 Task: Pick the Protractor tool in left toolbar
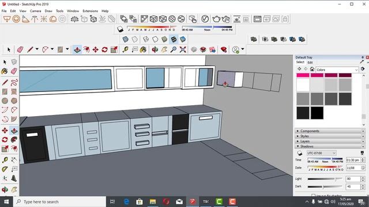point(5,169)
